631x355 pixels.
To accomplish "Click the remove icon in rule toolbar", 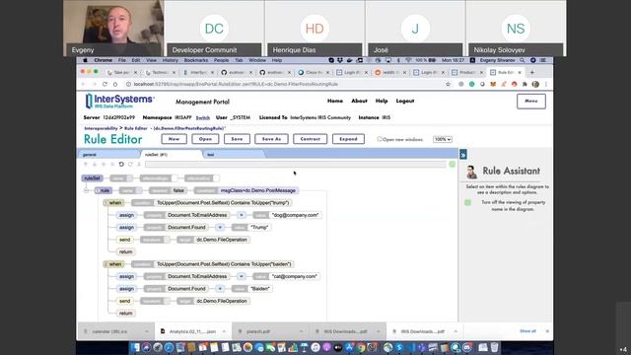I will [x=112, y=165].
